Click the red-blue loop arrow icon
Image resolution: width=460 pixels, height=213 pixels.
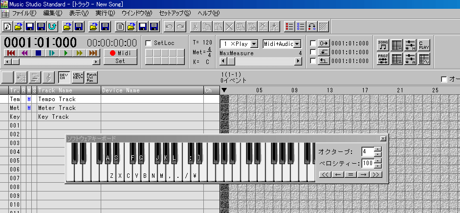(312, 27)
